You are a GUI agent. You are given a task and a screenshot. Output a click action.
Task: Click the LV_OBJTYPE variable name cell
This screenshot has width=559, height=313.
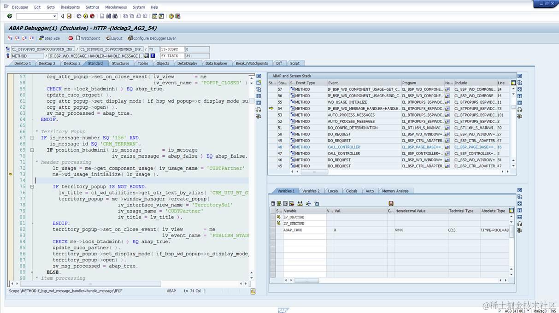(304, 217)
